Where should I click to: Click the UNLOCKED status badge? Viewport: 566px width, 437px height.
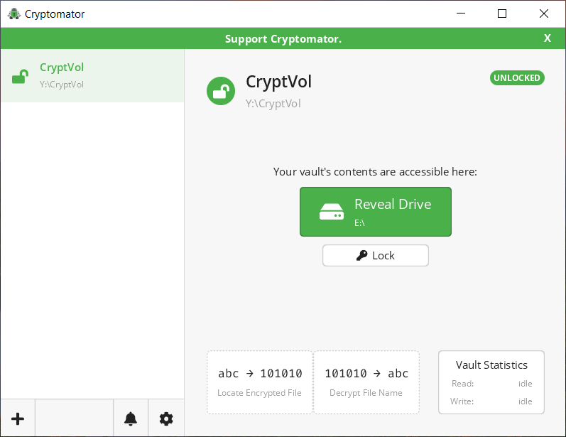517,77
